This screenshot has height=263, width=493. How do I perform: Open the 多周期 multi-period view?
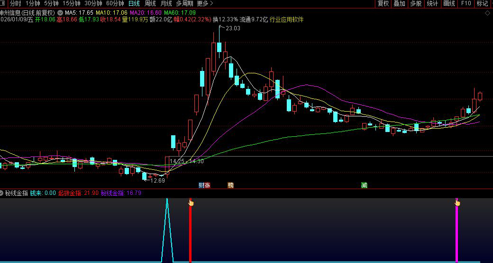tap(184, 4)
